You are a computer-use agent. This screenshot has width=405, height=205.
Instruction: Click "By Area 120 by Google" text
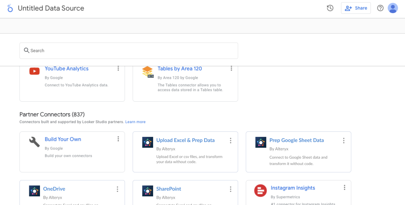point(178,78)
